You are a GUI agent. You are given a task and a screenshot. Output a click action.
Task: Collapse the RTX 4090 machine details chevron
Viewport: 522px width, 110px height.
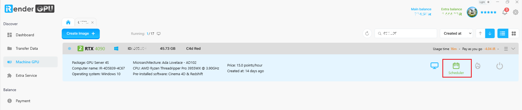(x=513, y=49)
